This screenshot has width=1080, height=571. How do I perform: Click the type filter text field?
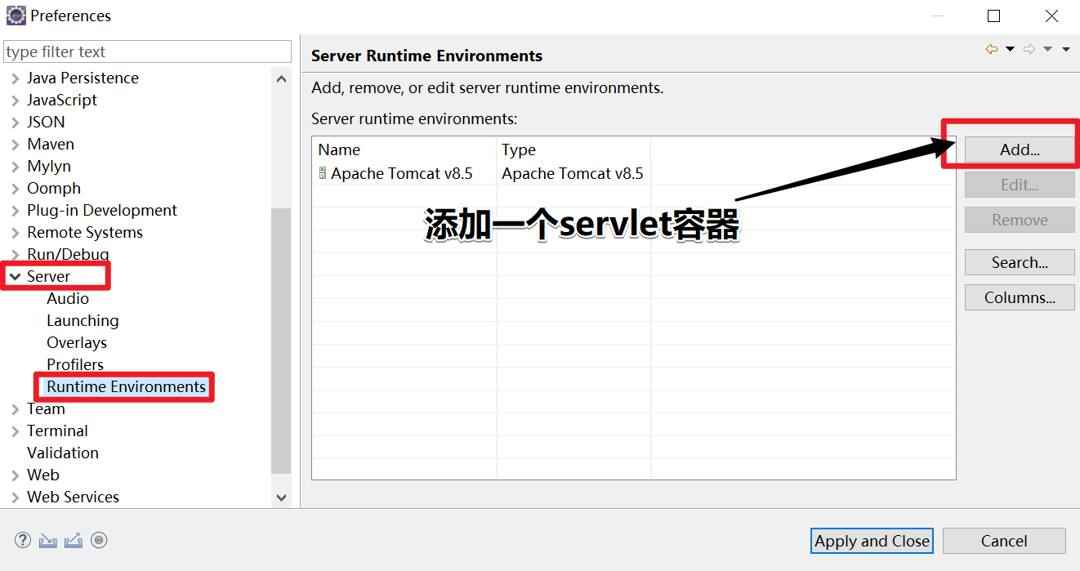147,51
